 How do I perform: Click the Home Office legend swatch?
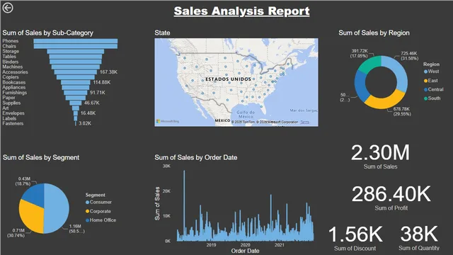[x=88, y=220]
